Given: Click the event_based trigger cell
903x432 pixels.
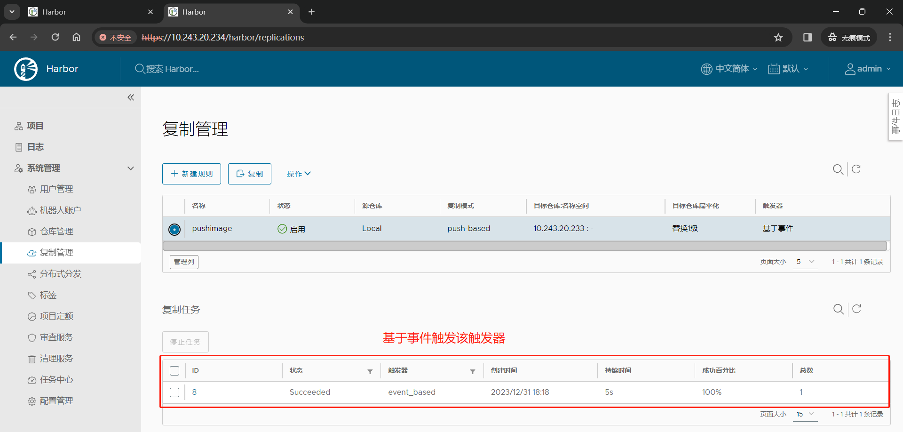Looking at the screenshot, I should (412, 392).
